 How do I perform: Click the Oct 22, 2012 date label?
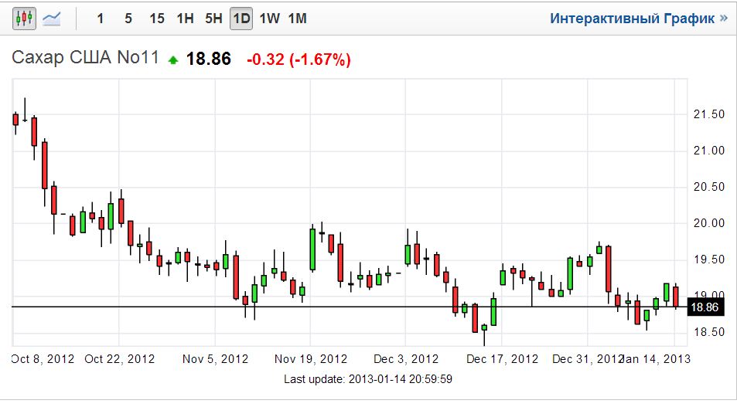119,359
